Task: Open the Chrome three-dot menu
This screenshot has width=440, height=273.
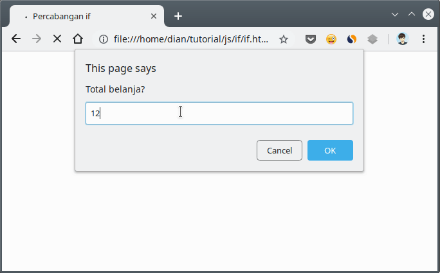Action: 423,39
